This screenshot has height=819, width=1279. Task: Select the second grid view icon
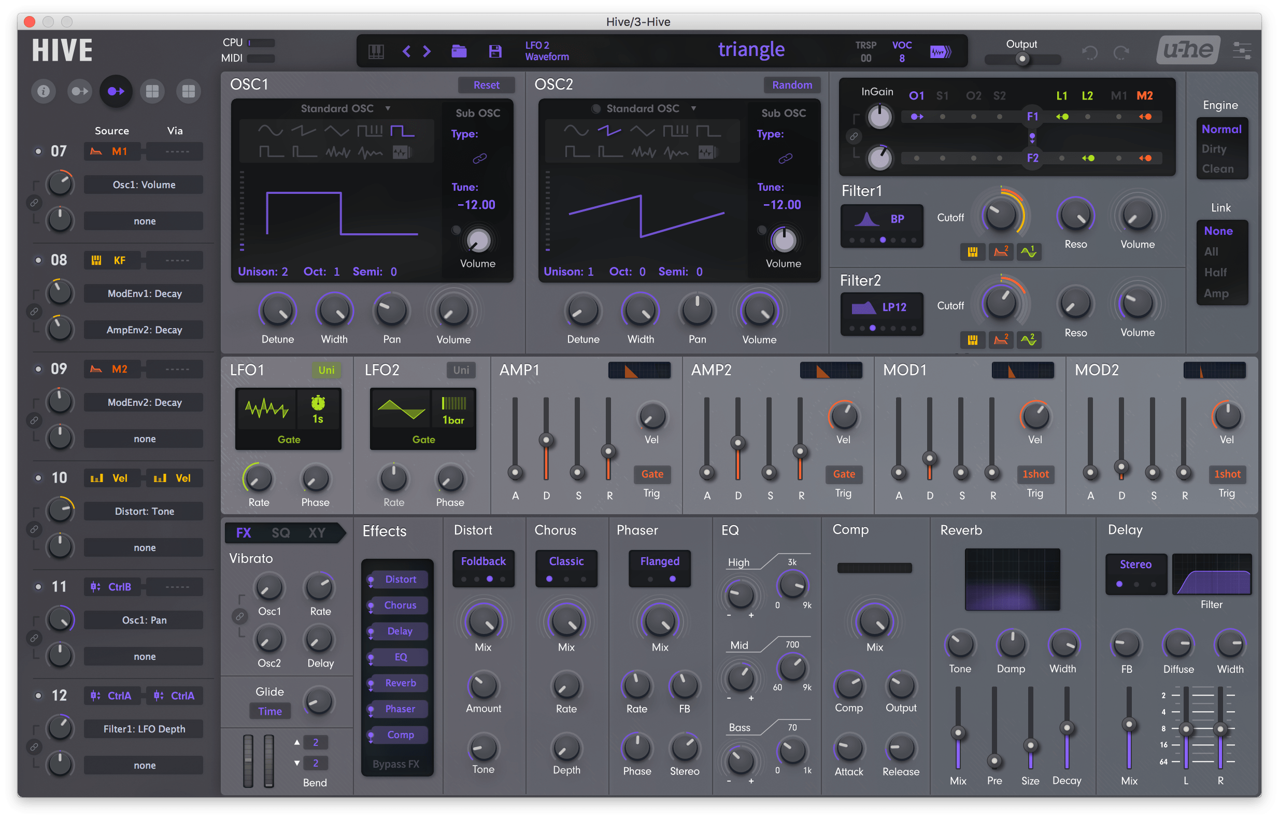coord(188,91)
